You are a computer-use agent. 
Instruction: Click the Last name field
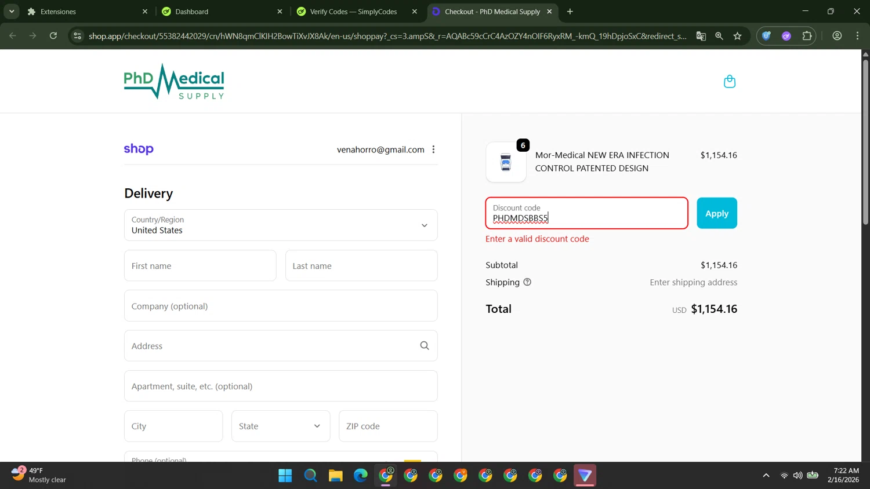tap(361, 266)
